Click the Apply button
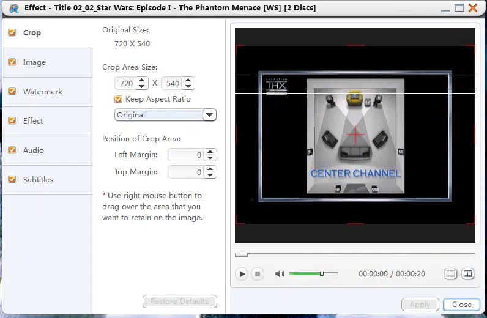This screenshot has width=487, height=318. (420, 305)
